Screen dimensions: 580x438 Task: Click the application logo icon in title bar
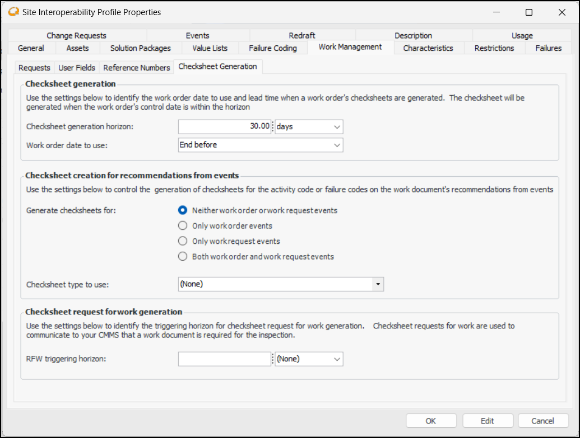12,12
